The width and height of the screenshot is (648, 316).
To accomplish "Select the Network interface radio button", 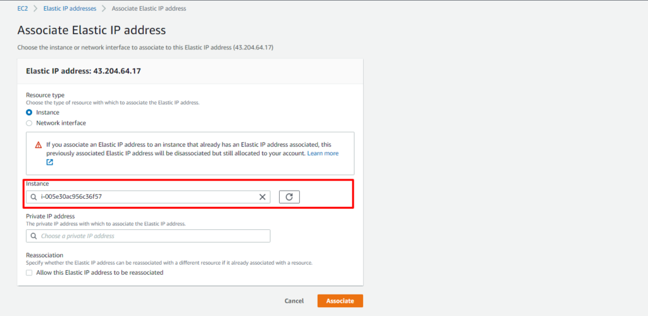I will 29,123.
